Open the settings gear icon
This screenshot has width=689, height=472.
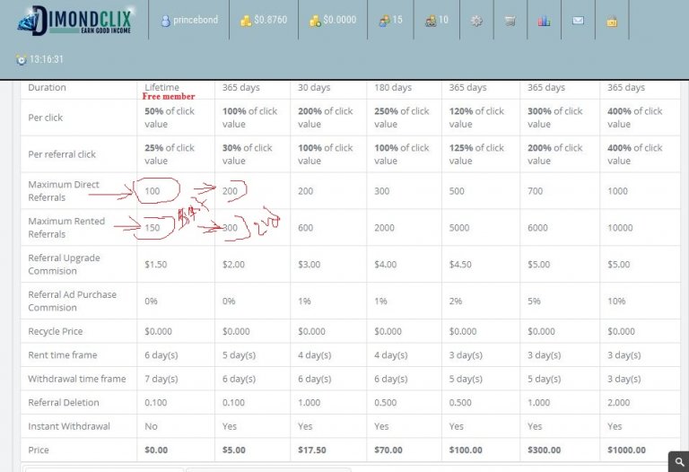coord(476,21)
